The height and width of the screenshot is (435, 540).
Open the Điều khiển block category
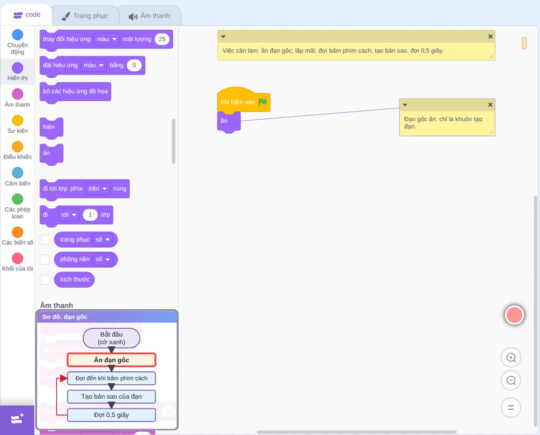[x=18, y=151]
